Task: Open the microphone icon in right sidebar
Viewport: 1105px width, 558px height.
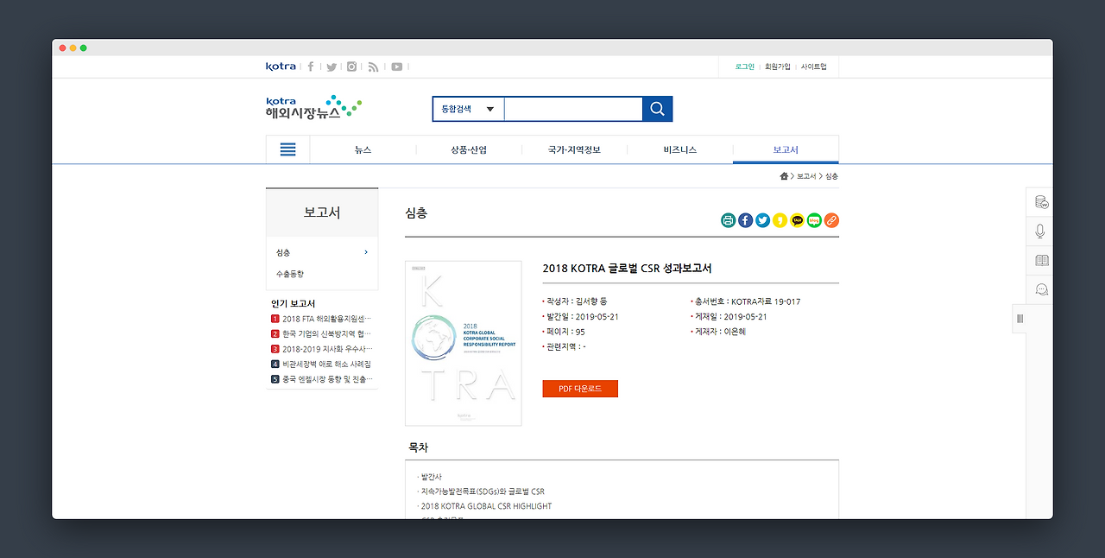Action: 1041,231
